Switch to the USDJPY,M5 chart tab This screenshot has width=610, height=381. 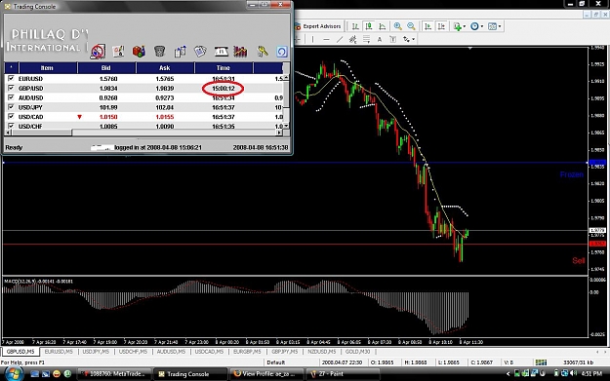[96, 352]
